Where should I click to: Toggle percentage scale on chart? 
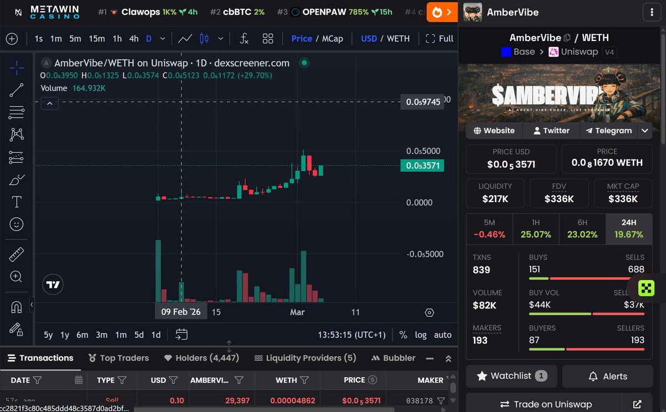tap(403, 334)
